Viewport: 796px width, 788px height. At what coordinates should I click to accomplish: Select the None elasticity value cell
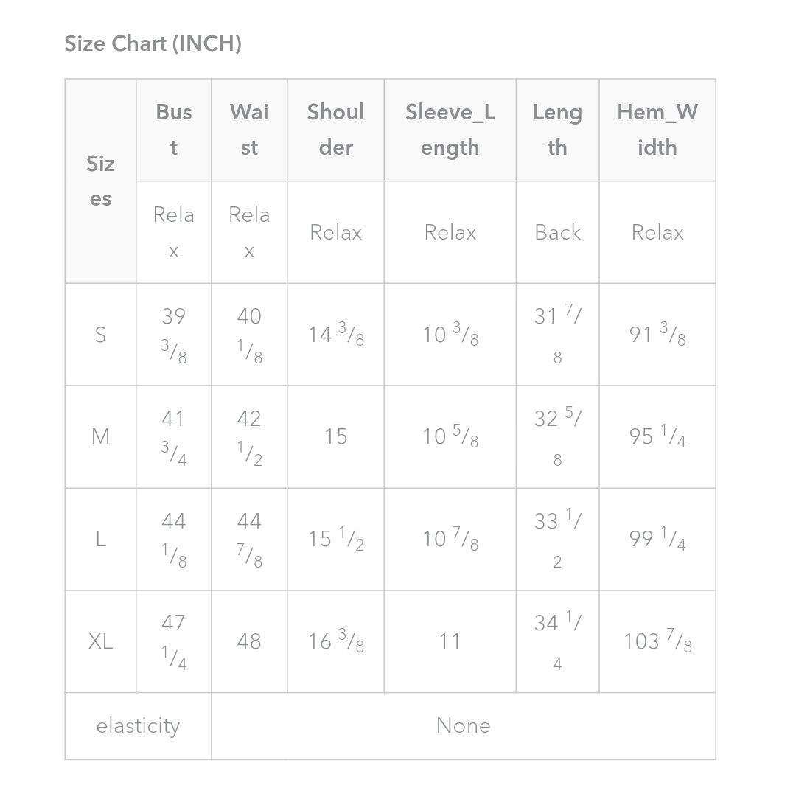coord(463,726)
